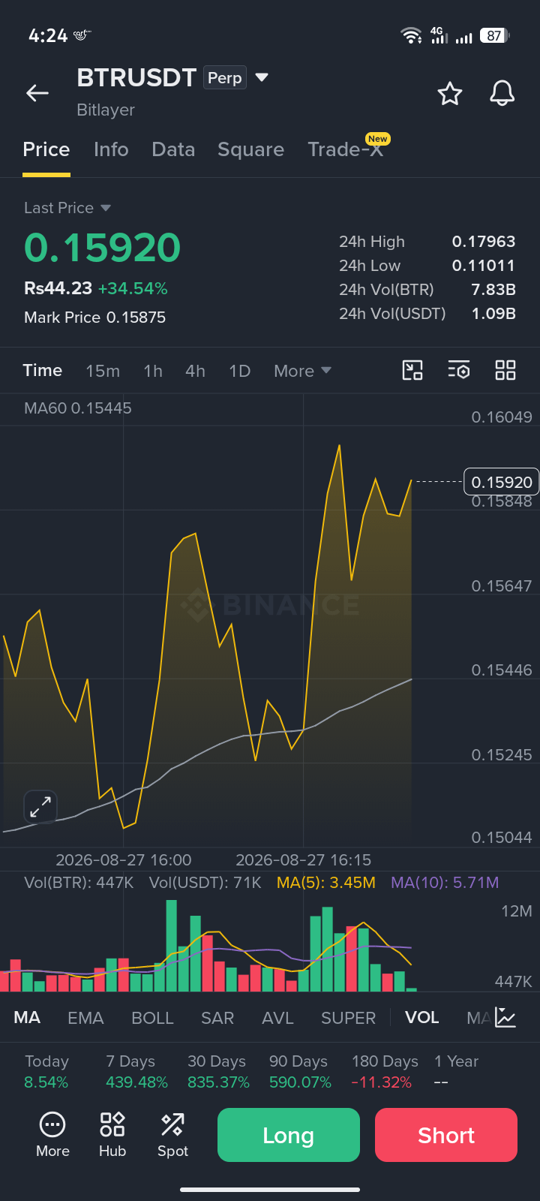Select the 15m chart interval

(x=103, y=371)
